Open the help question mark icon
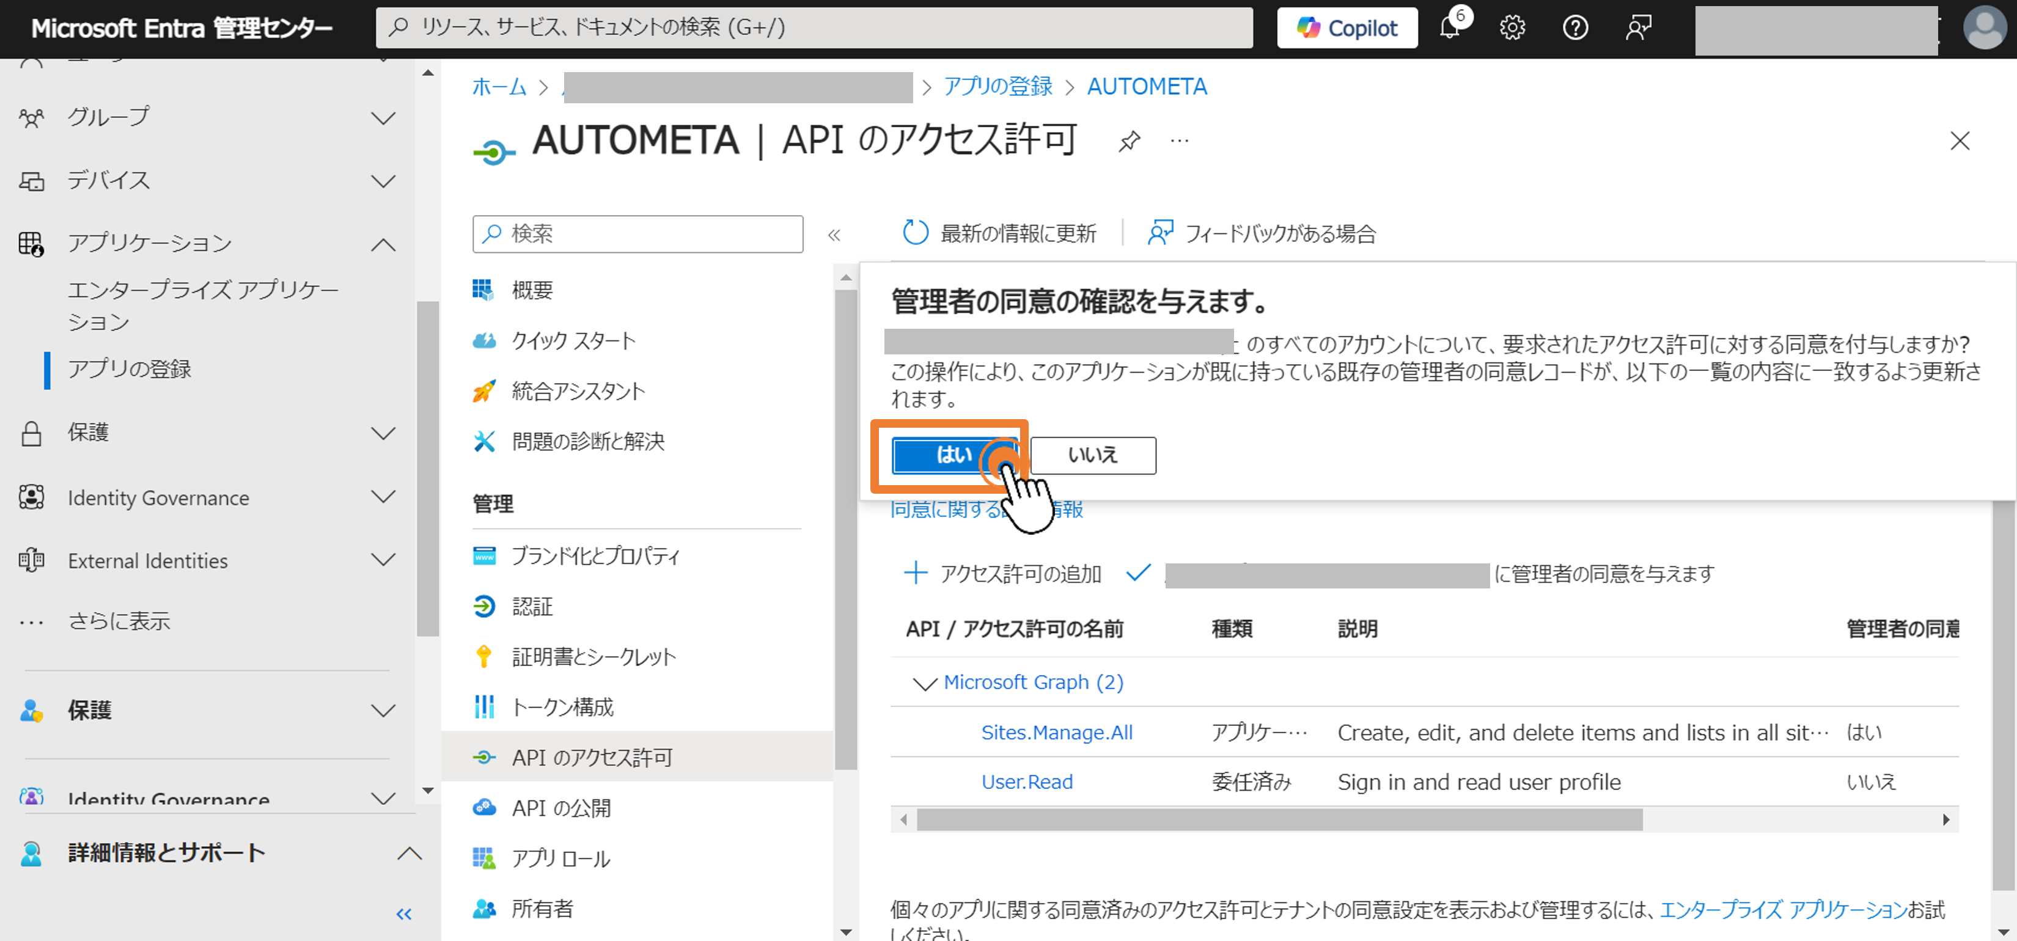This screenshot has width=2017, height=941. [x=1574, y=28]
